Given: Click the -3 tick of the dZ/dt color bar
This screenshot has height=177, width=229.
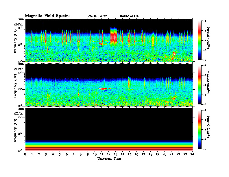Looking at the screenshot, I should click(205, 120).
